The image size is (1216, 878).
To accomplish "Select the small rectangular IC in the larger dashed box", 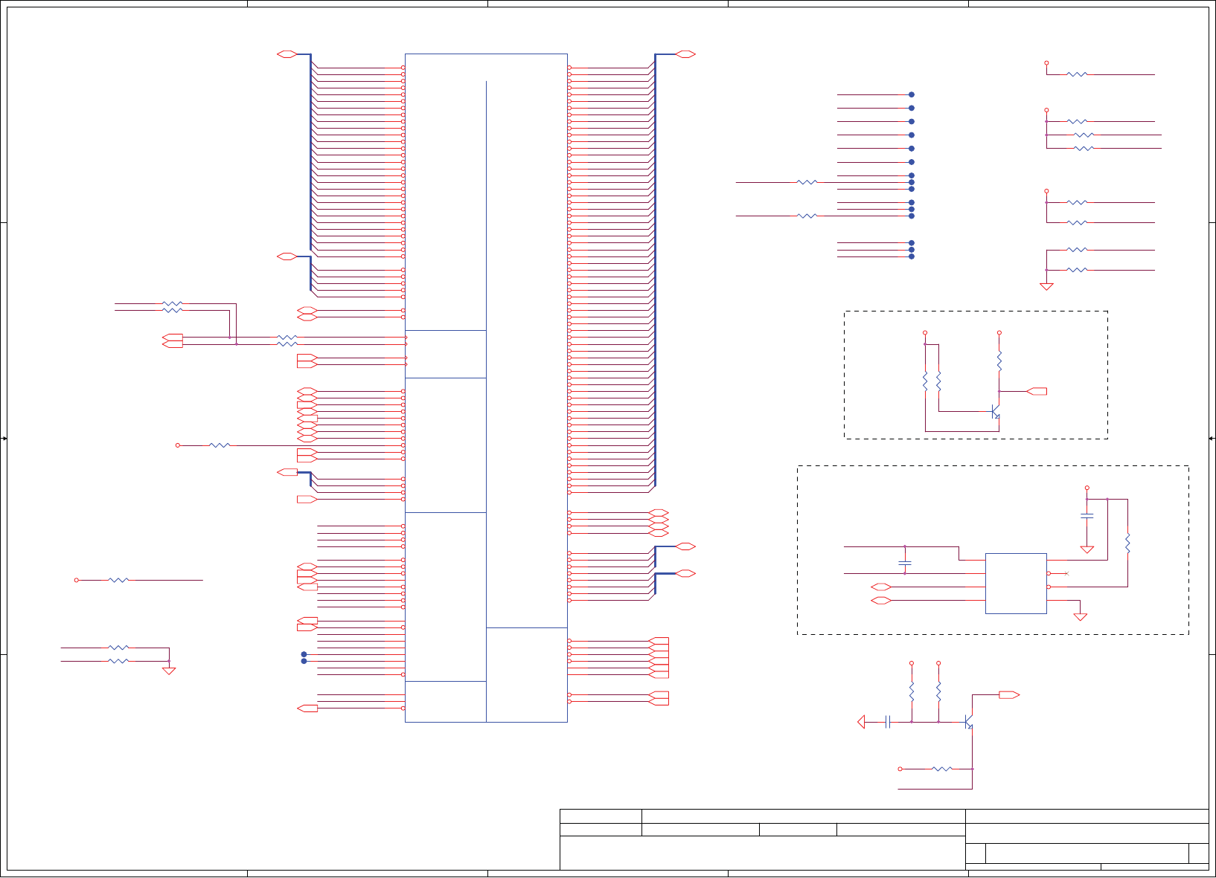I will pyautogui.click(x=1016, y=584).
